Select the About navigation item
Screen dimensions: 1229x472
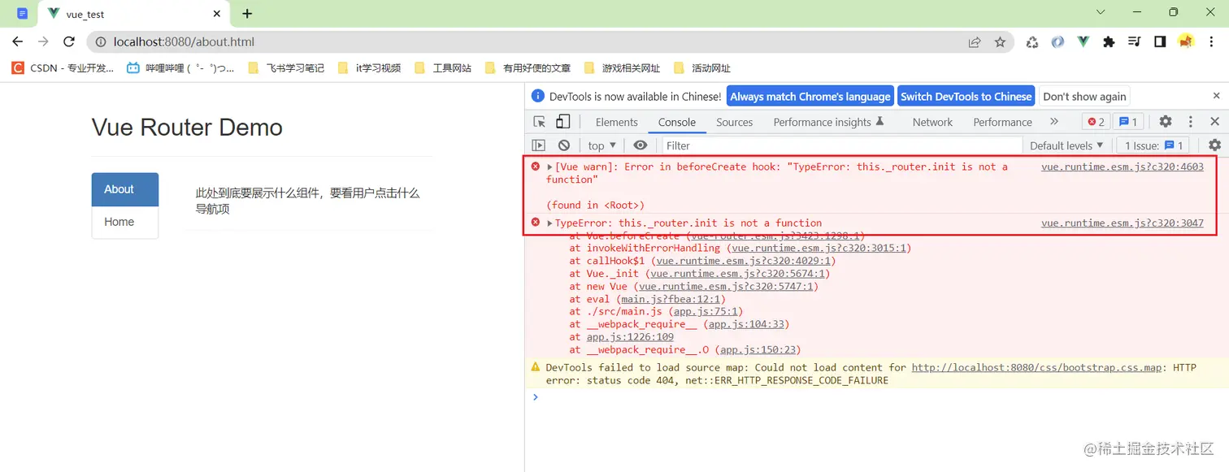125,189
